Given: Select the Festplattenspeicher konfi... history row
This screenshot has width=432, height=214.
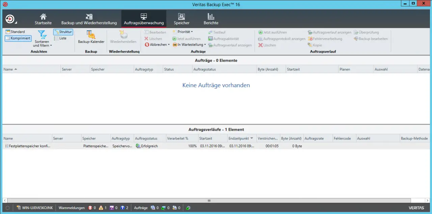Looking at the screenshot, I should (216, 146).
